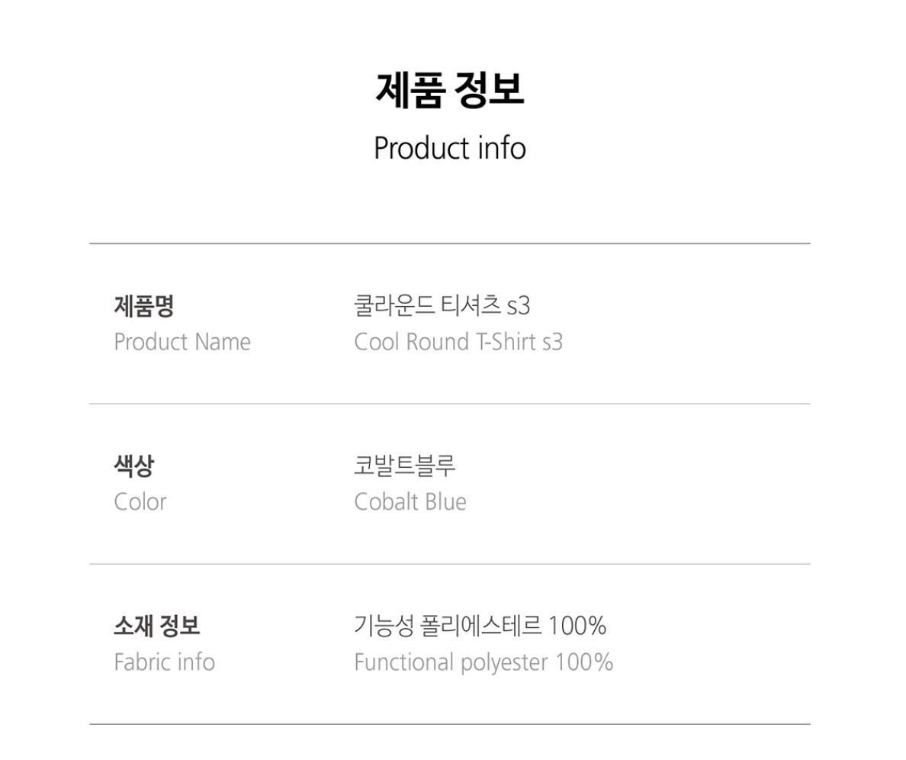Select the 소재 정보 label

pos(156,626)
